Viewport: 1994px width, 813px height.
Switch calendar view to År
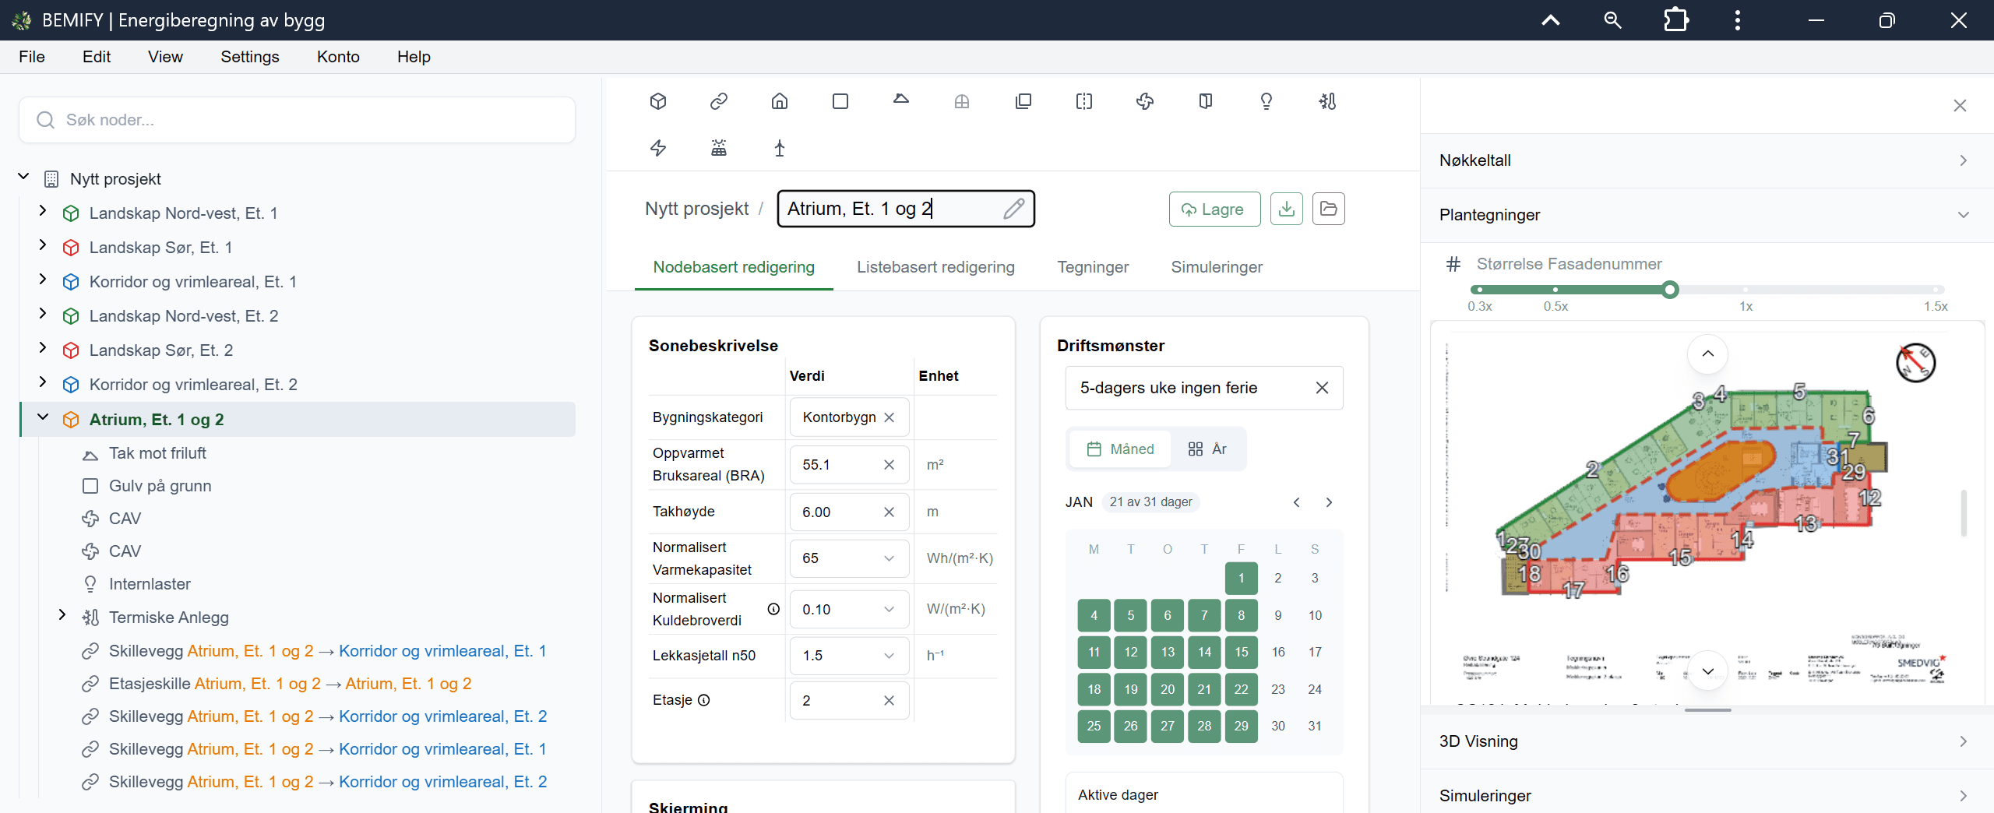click(1207, 449)
